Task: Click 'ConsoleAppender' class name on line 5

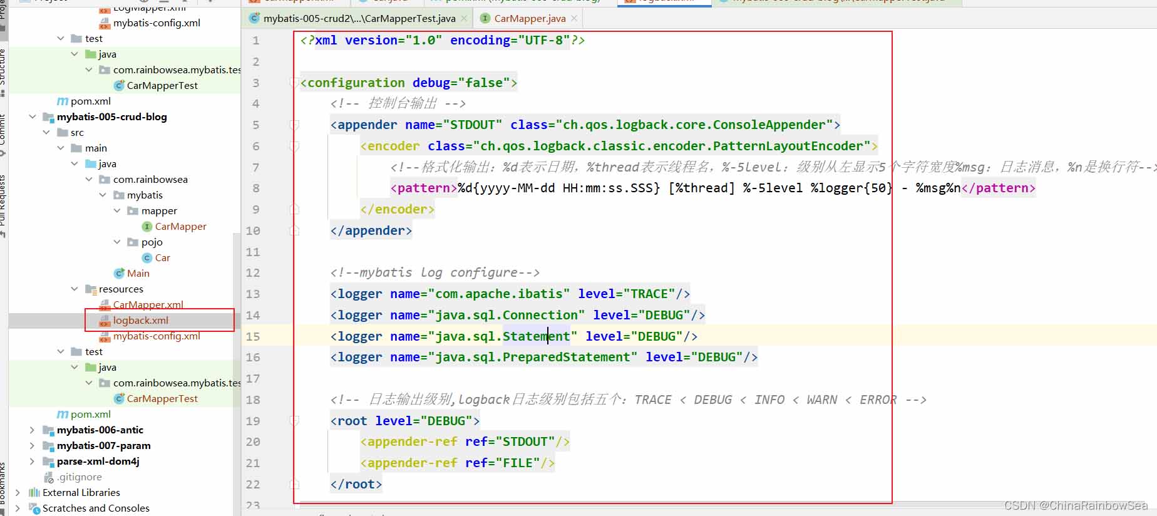Action: (x=769, y=125)
